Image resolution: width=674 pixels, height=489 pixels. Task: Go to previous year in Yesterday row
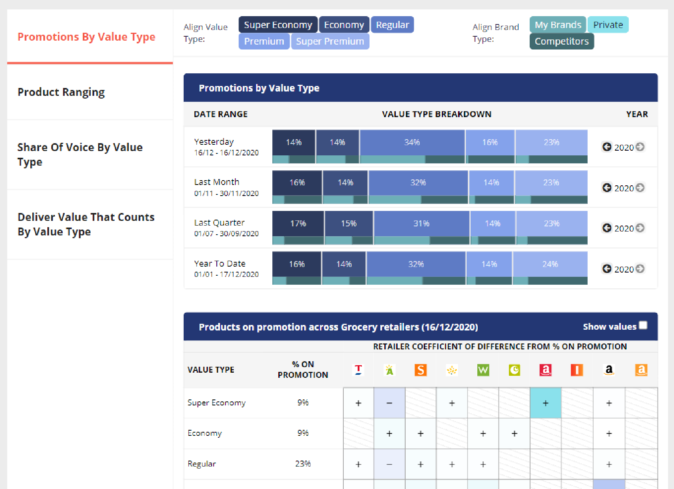click(x=607, y=147)
